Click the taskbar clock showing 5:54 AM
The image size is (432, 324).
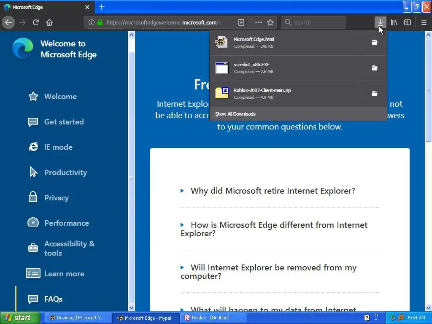416,318
